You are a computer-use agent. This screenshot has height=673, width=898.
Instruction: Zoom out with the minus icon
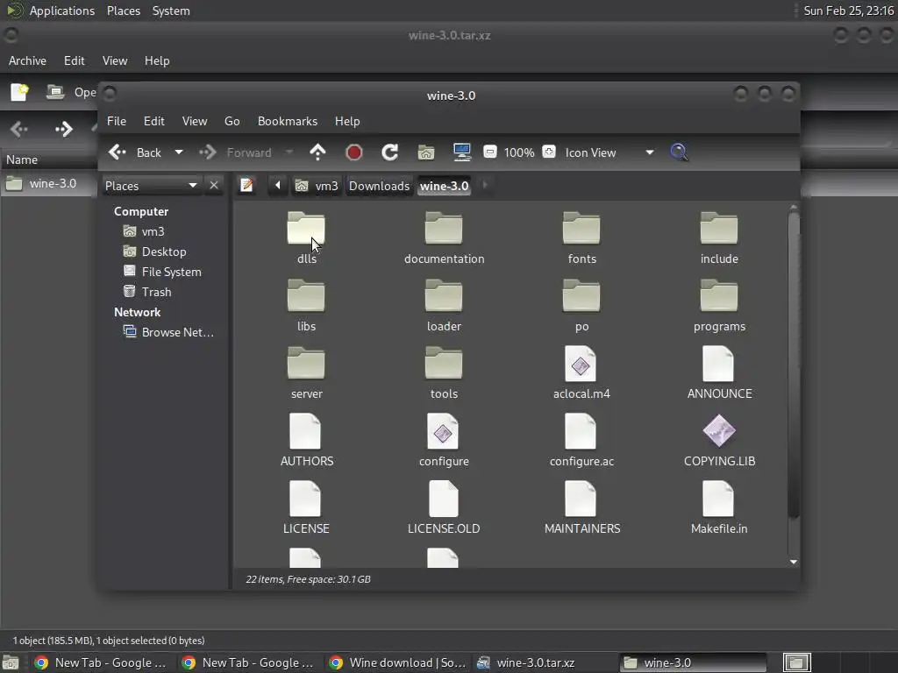(x=489, y=152)
